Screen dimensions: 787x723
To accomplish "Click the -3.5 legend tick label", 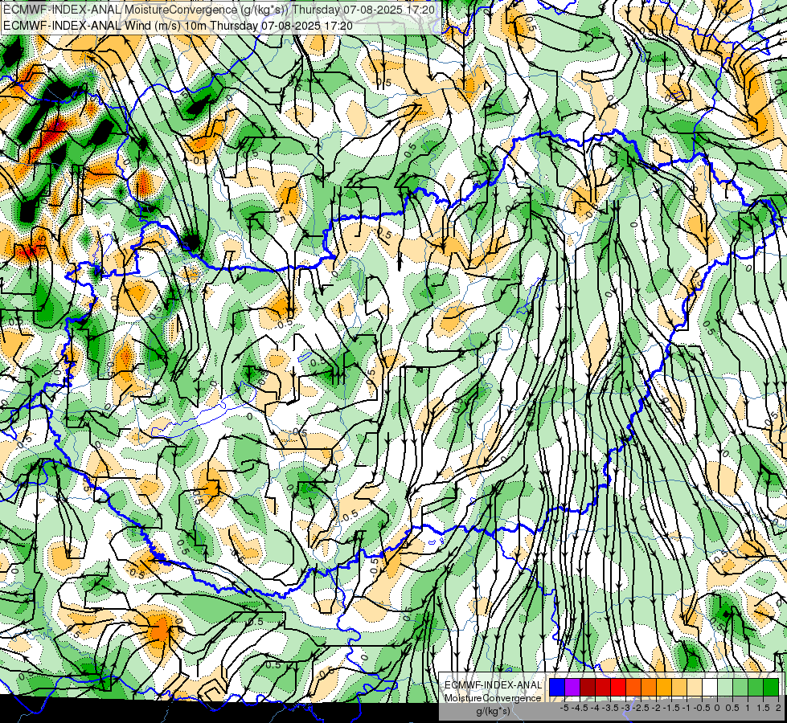I will pyautogui.click(x=610, y=708).
